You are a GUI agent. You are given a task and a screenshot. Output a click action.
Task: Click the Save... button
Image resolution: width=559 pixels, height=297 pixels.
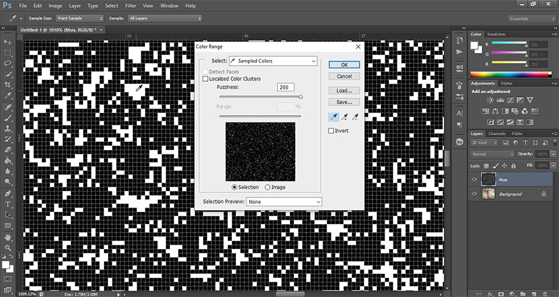click(x=344, y=102)
